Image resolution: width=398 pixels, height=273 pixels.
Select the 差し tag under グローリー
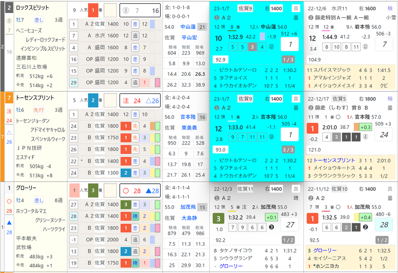tap(38, 200)
